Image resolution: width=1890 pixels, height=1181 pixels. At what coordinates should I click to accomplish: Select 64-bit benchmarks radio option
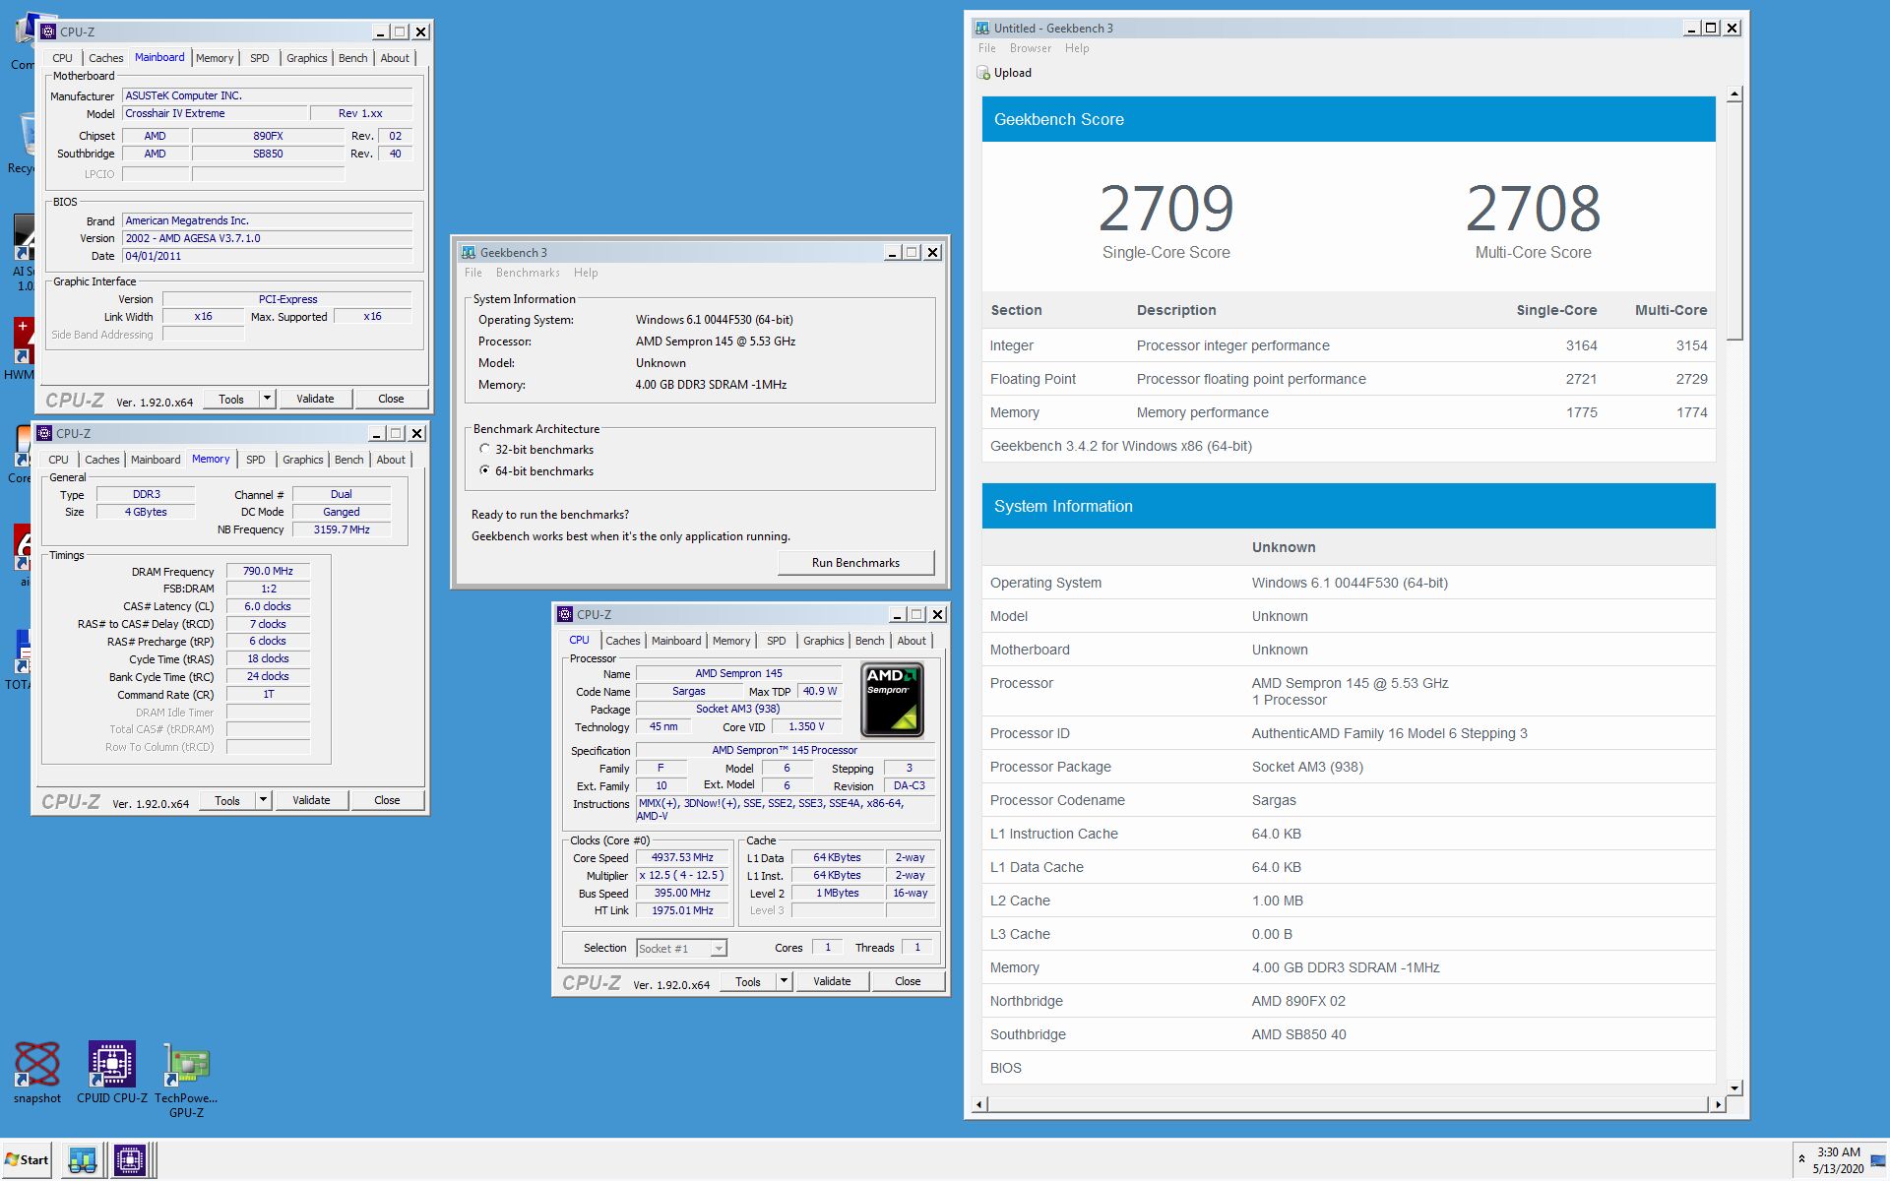(484, 470)
